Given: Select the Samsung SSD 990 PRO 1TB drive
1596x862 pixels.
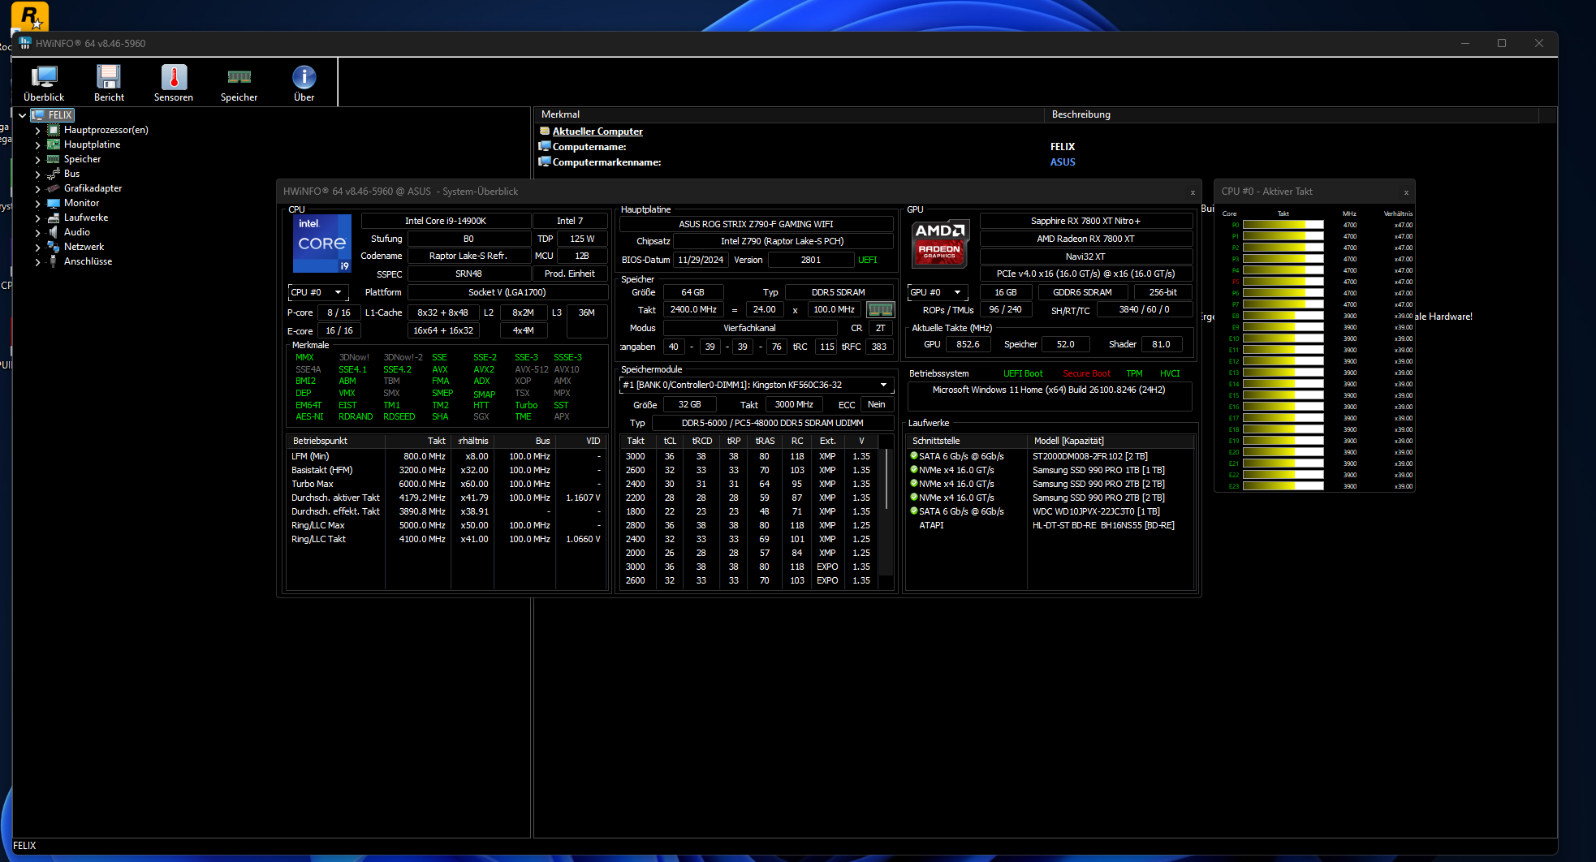Looking at the screenshot, I should click(1050, 470).
